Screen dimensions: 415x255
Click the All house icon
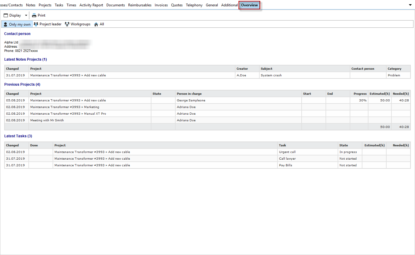(96, 24)
